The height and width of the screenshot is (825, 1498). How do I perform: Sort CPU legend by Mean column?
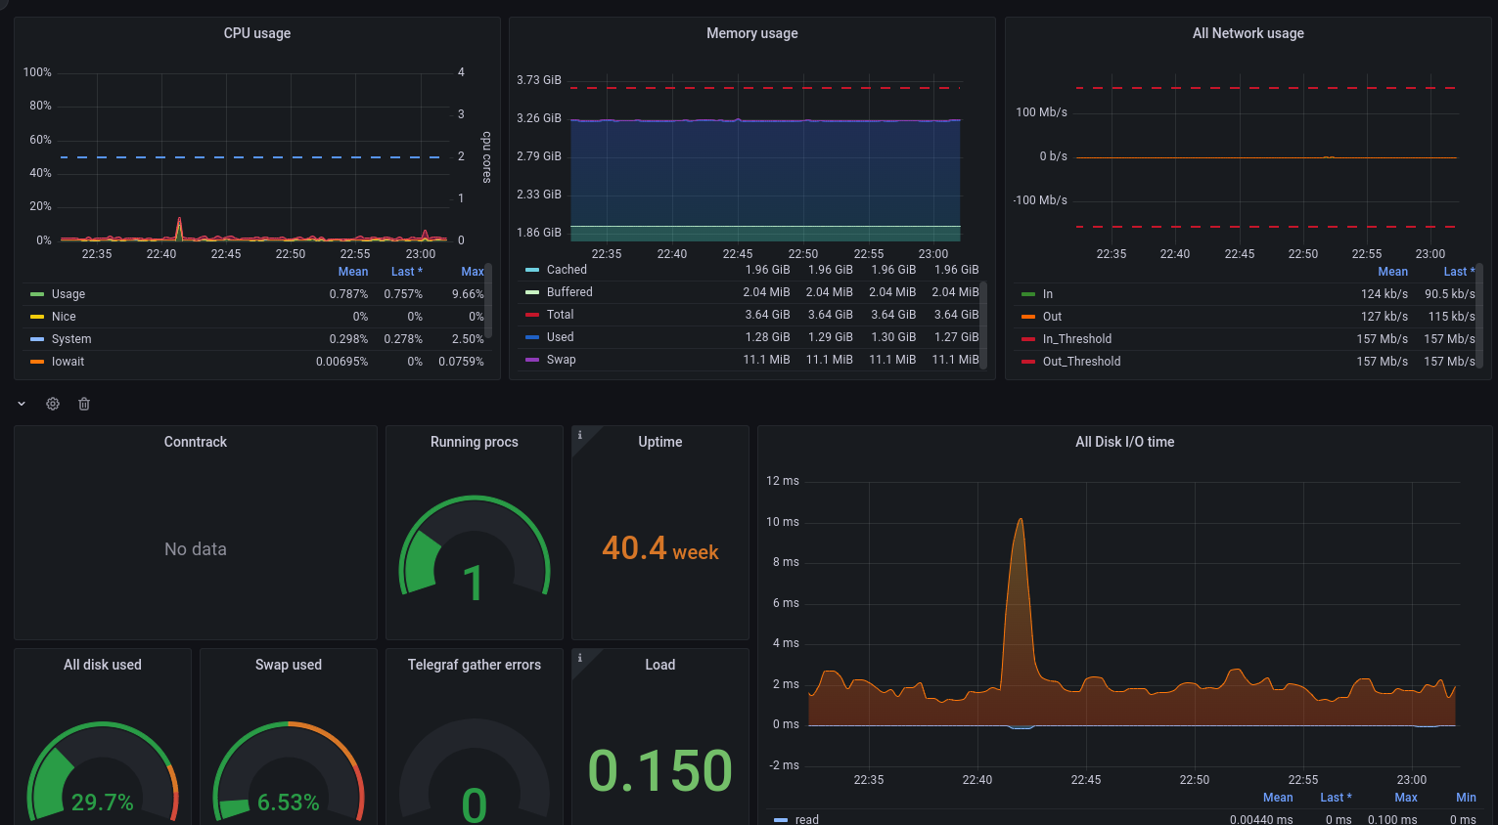click(x=353, y=272)
